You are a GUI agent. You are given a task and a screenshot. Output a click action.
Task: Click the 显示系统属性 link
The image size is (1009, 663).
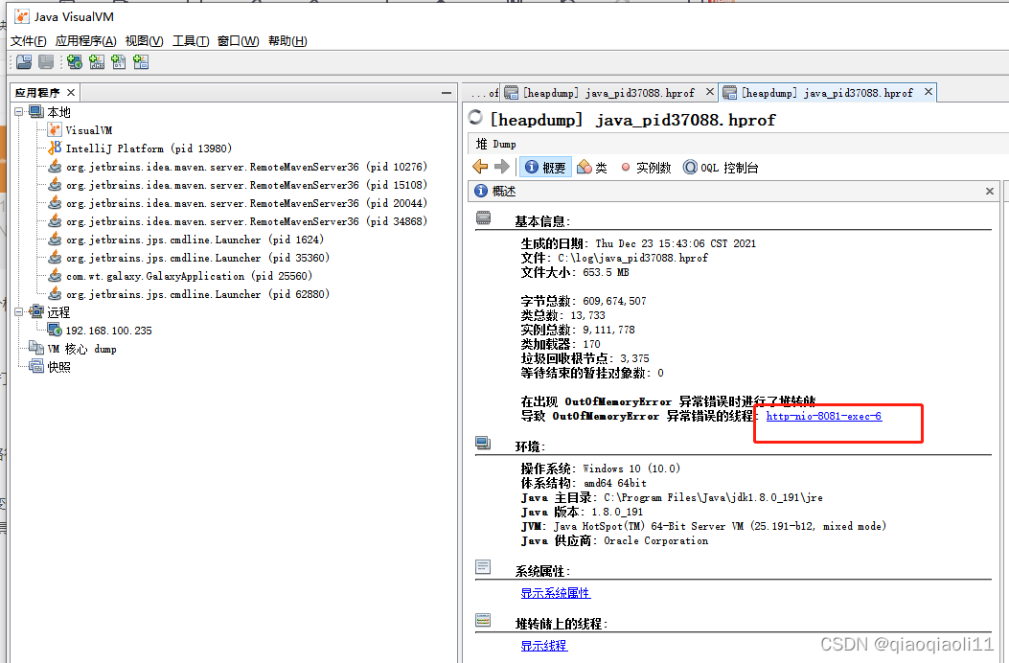[556, 593]
